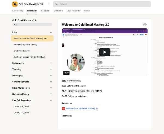Open the Members tab
This screenshot has width=164, height=134.
[x=58, y=11]
